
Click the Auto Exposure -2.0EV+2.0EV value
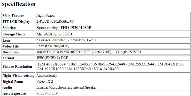point(47,93)
